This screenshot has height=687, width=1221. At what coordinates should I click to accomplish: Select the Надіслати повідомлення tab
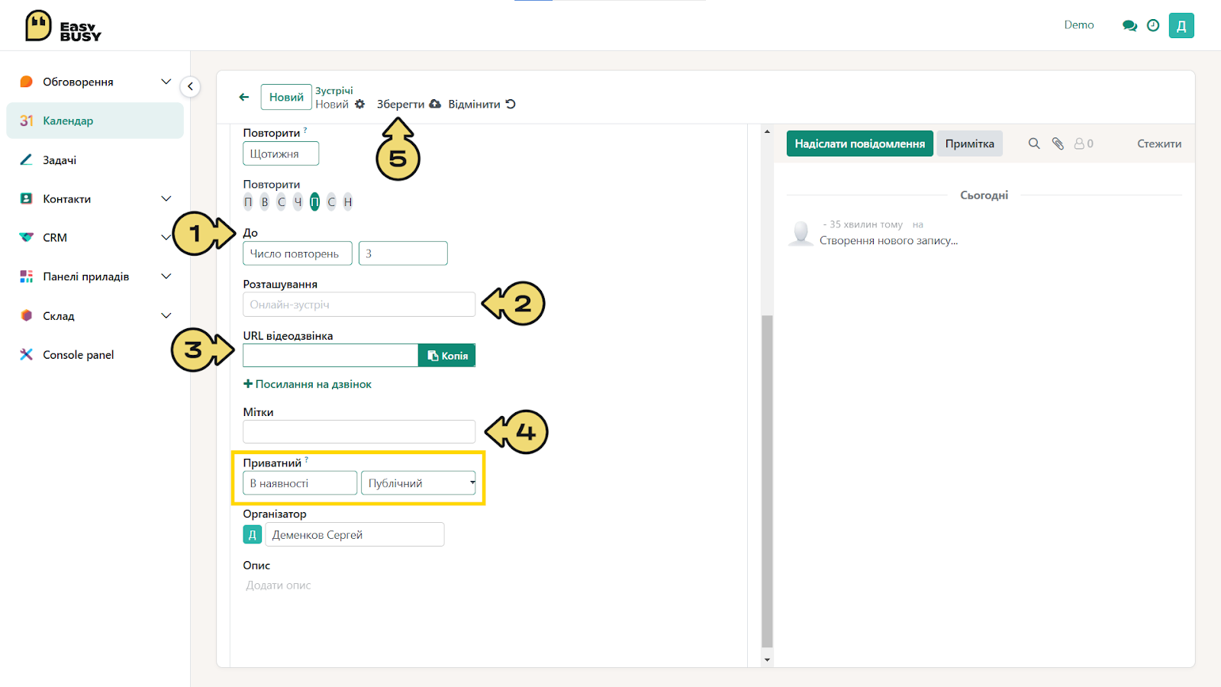point(859,144)
